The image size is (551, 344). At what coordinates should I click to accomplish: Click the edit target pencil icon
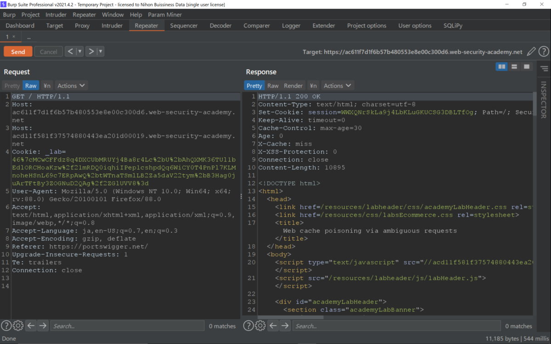(531, 52)
